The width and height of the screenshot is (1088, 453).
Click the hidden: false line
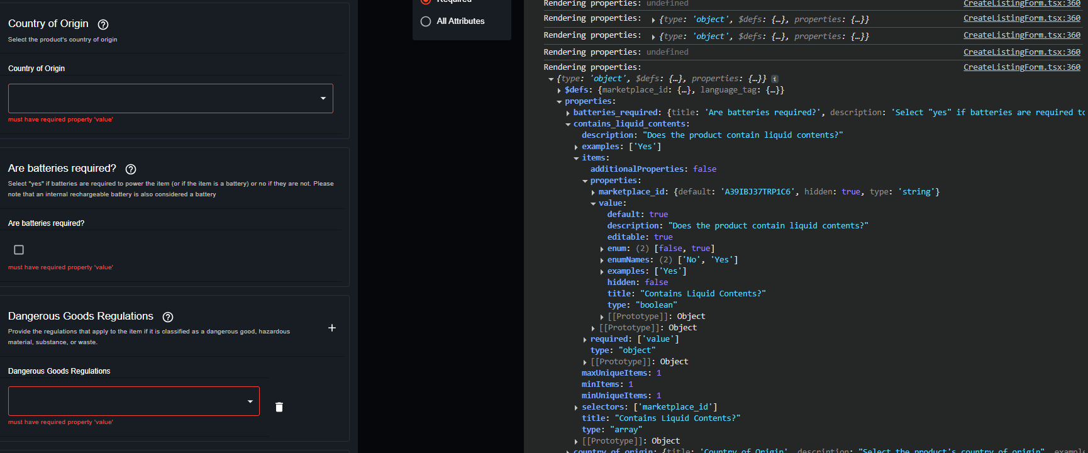(x=638, y=282)
